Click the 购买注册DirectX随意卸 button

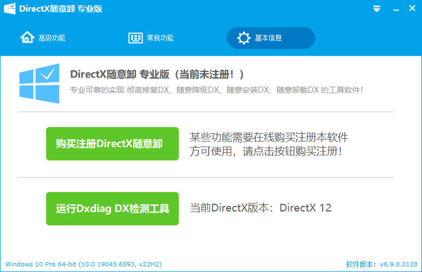click(x=112, y=144)
